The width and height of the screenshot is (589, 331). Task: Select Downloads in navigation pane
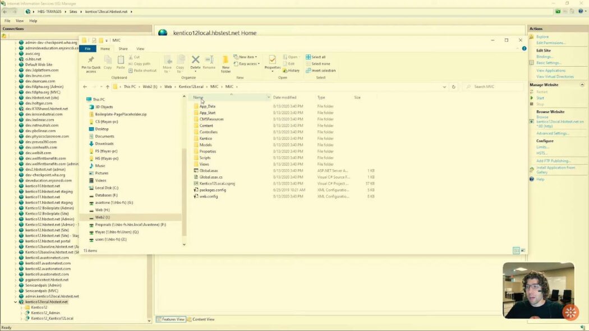104,143
